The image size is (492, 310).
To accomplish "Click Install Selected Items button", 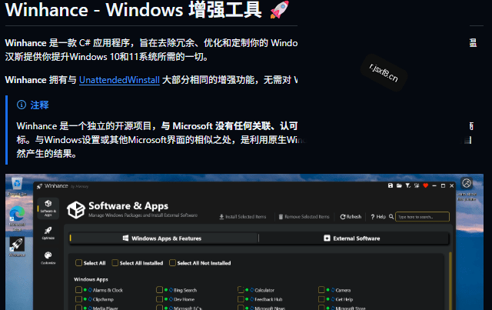I will coord(243,217).
